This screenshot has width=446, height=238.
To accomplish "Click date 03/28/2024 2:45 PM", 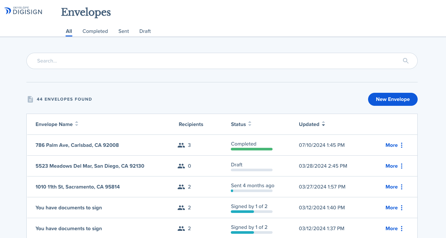I will (x=323, y=166).
